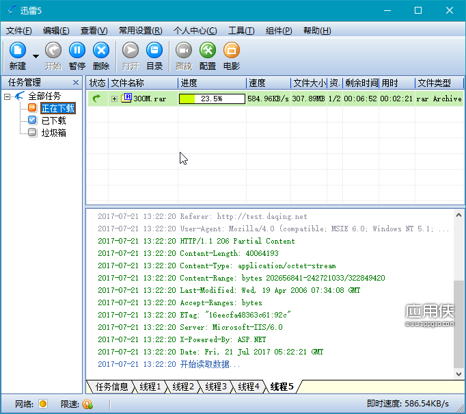Pause the download with 暂停 icon
466x414 pixels.
pyautogui.click(x=77, y=50)
